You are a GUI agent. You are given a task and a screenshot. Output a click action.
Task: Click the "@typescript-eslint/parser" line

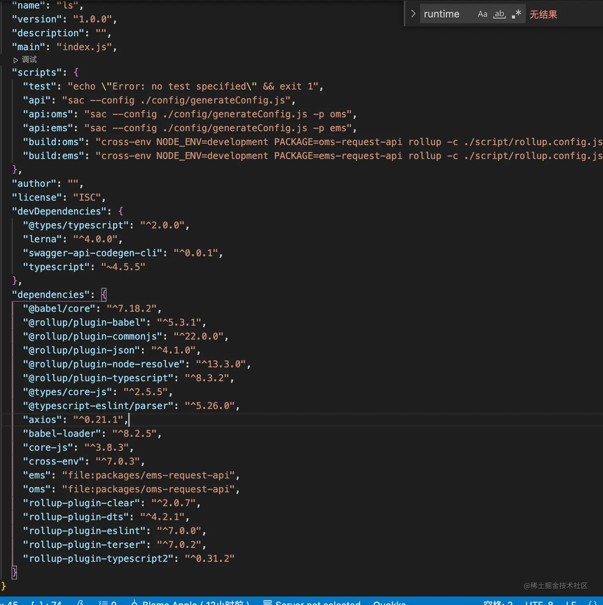point(131,406)
